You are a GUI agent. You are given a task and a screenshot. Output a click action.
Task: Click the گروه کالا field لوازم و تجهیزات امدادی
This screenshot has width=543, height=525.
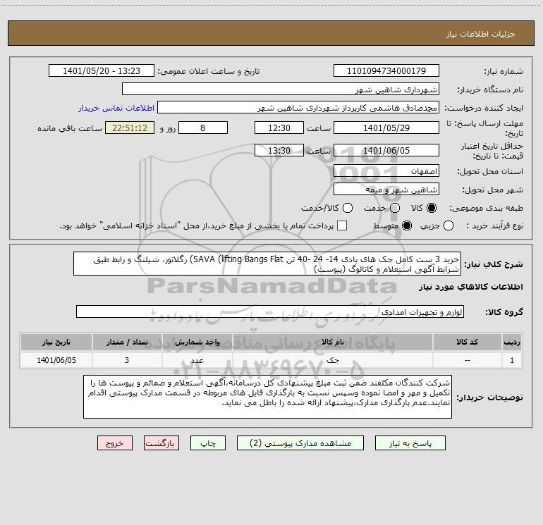pyautogui.click(x=270, y=311)
